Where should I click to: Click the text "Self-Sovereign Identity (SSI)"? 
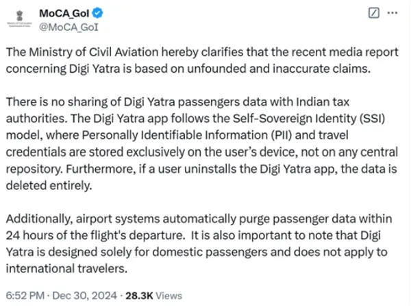pos(309,119)
